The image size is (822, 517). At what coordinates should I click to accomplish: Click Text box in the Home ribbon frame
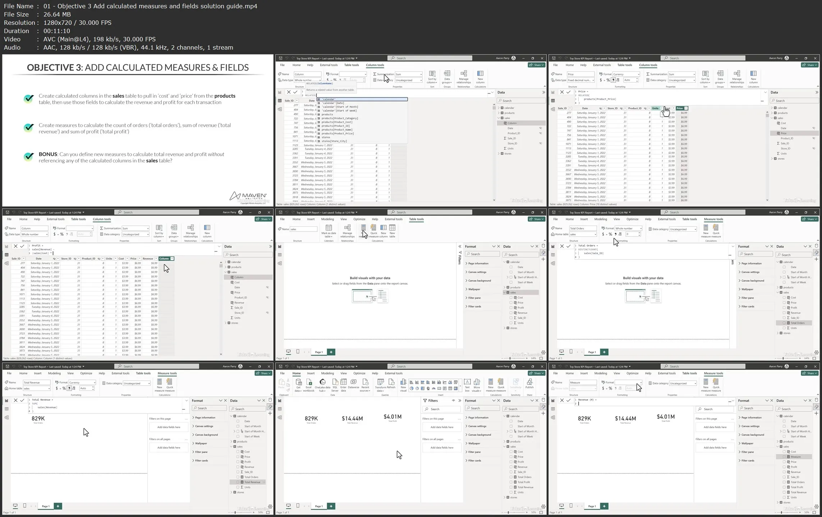pos(467,386)
